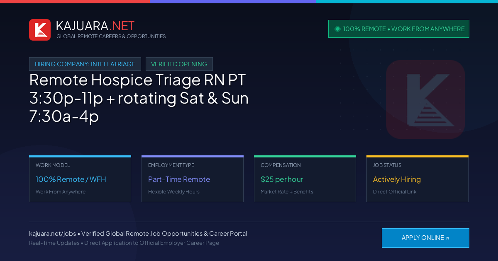Image resolution: width=498 pixels, height=261 pixels.
Task: Click the Part-Time Remote value
Action: [179, 179]
